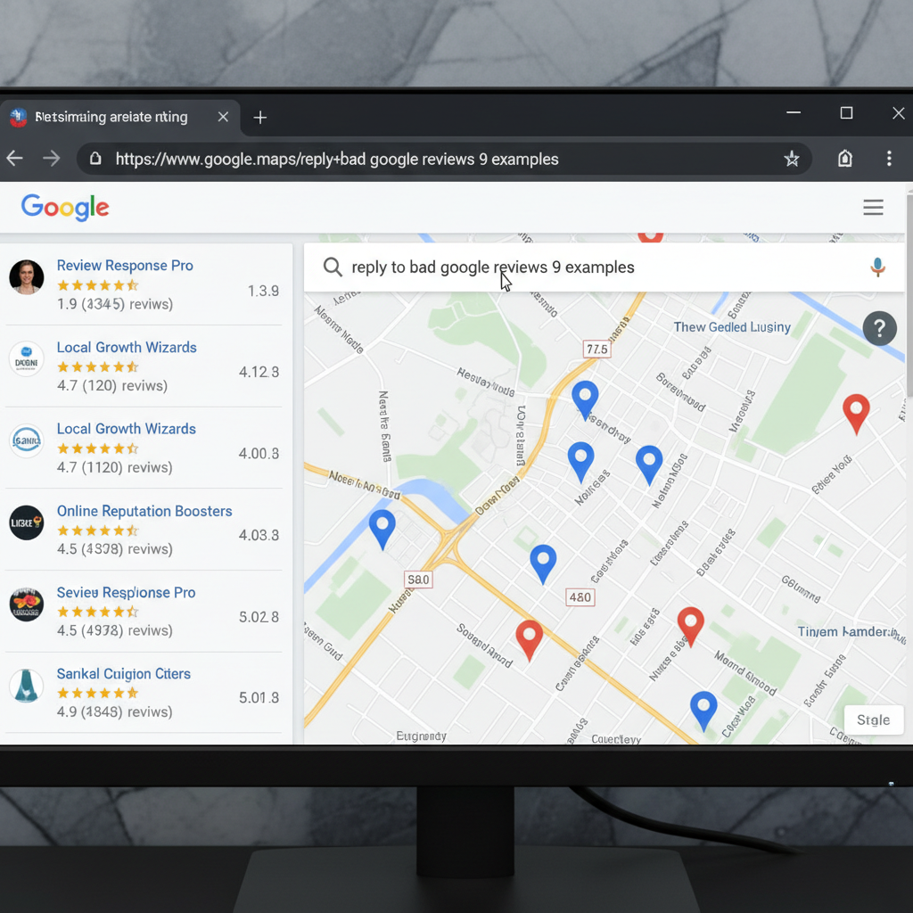The image size is (913, 913).
Task: Click Online Reputation Boosters logo thumbnail
Action: point(26,522)
